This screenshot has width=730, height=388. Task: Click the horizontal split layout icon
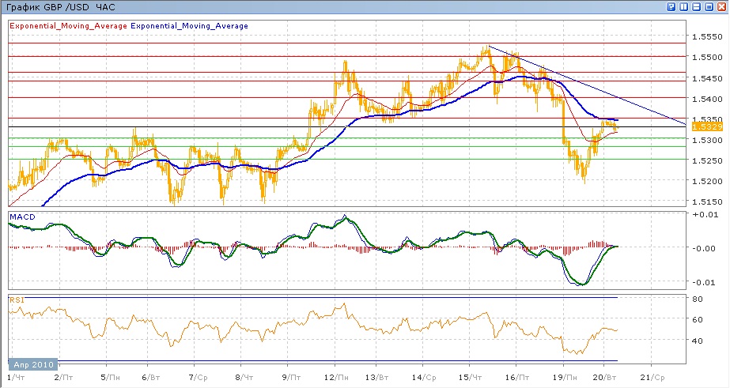point(695,7)
